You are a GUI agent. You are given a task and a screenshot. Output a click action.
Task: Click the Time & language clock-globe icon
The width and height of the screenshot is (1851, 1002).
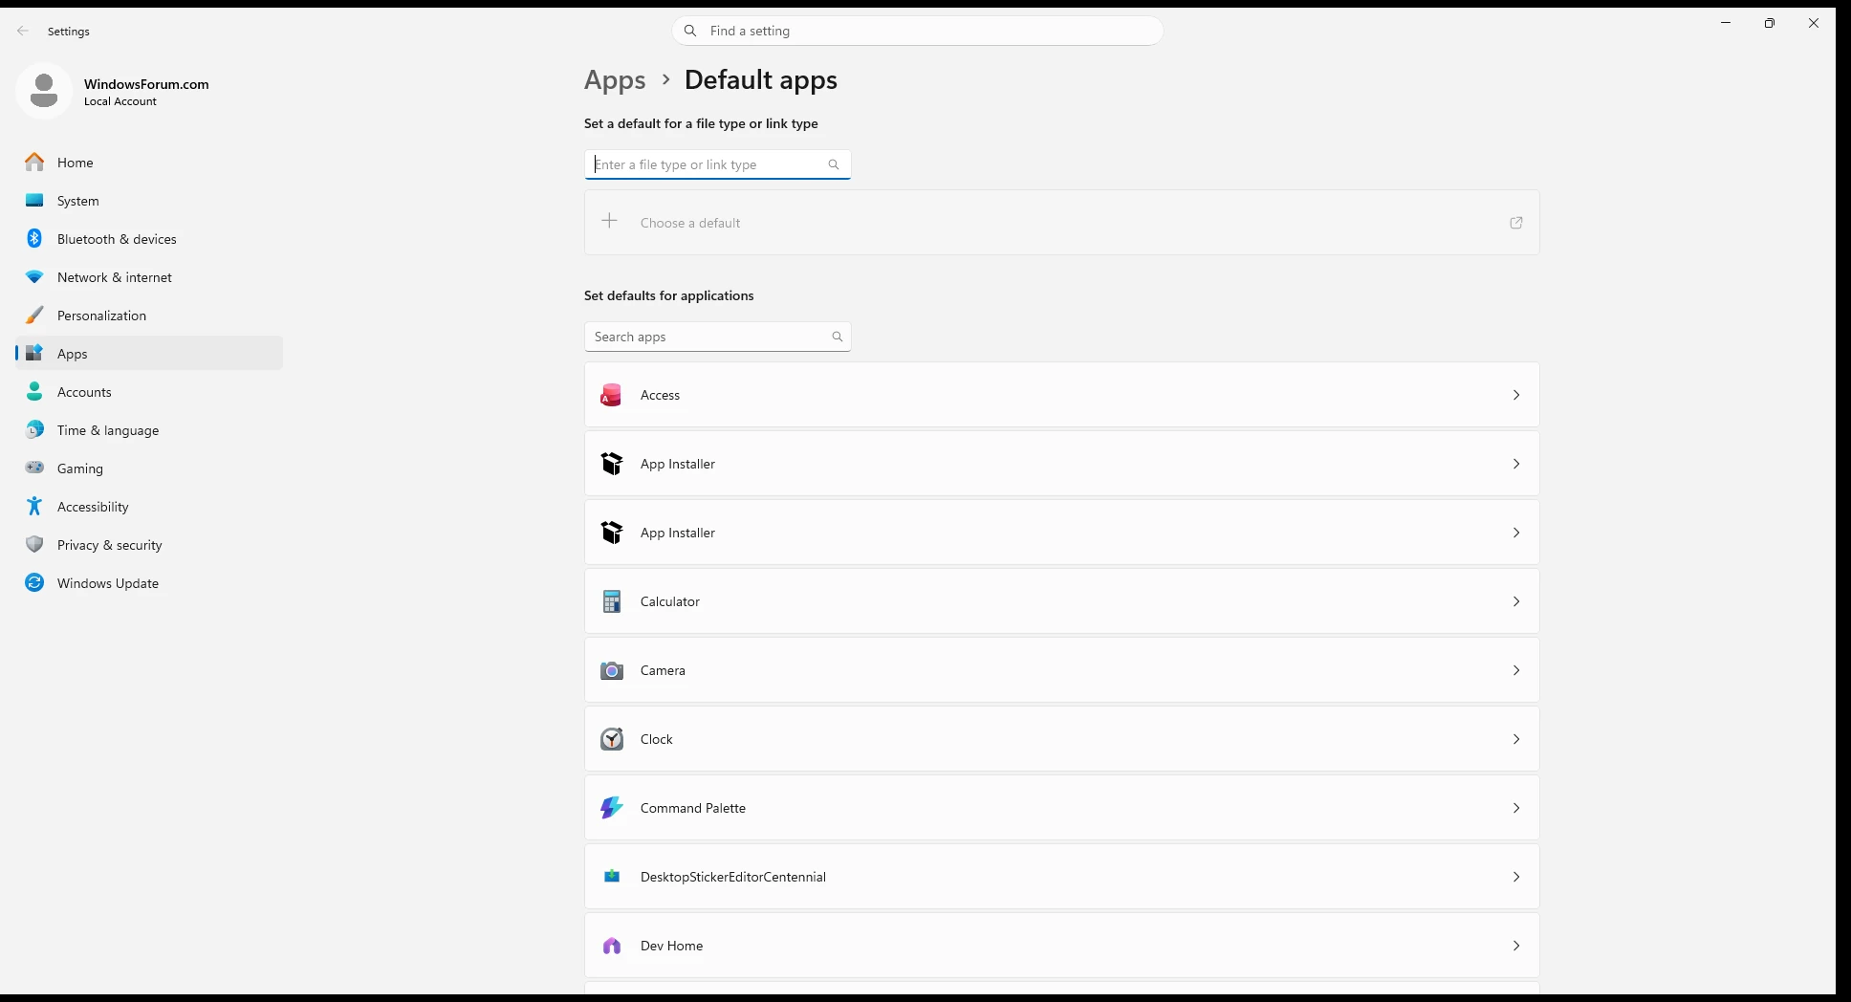pyautogui.click(x=34, y=430)
